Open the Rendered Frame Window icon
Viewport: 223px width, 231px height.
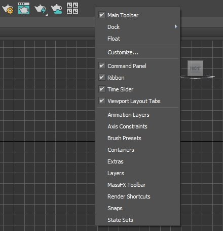(24, 8)
